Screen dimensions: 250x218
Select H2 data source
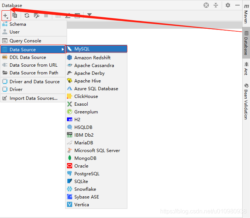pos(96,120)
